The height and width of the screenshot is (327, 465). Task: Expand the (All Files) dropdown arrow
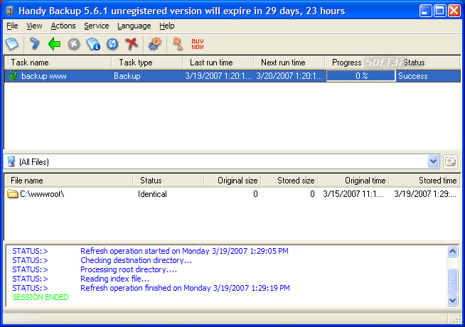(x=433, y=161)
